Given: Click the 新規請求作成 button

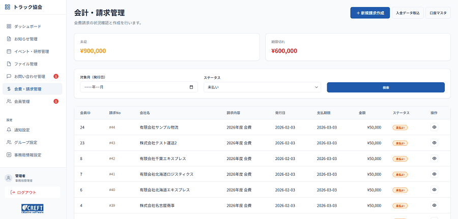Looking at the screenshot, I should pyautogui.click(x=370, y=13).
